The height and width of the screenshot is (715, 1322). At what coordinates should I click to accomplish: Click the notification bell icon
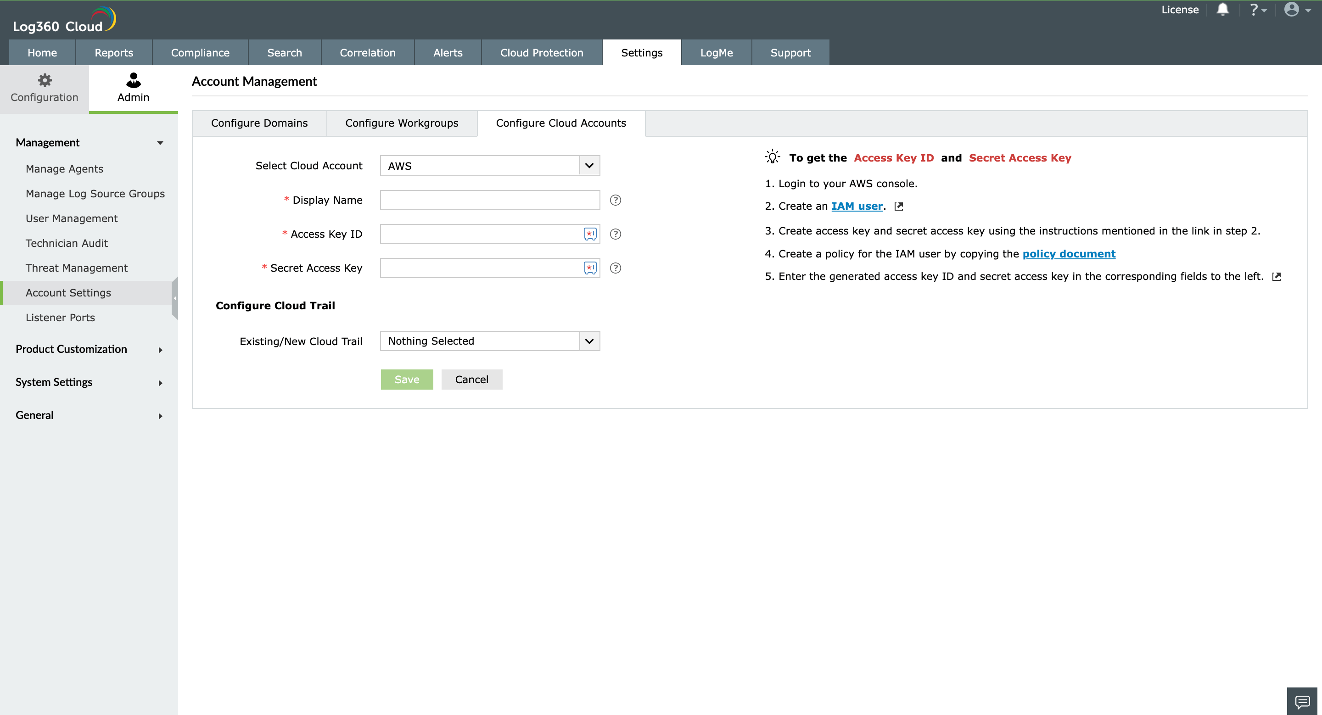(x=1223, y=10)
